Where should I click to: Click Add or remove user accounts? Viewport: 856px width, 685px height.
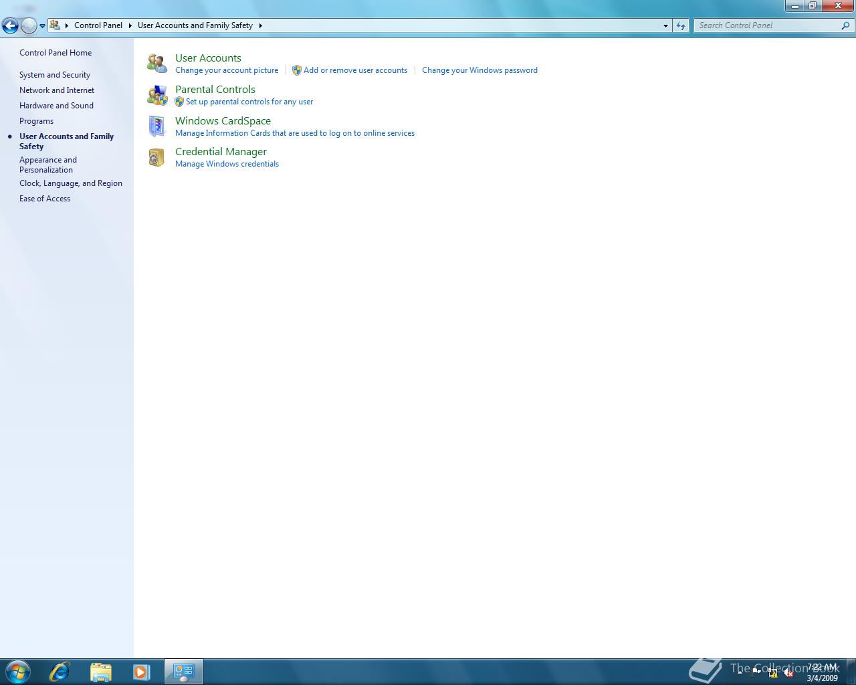point(355,70)
